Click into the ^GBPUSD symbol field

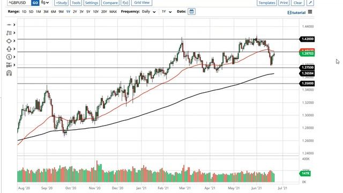tap(19, 3)
